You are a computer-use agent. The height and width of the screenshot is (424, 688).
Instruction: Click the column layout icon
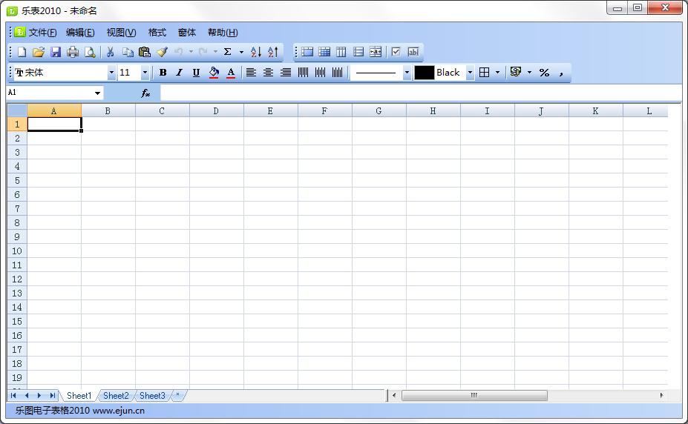(341, 52)
